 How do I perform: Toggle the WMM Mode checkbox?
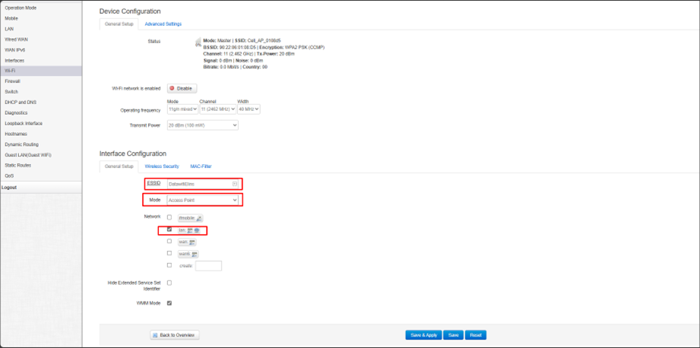click(x=169, y=303)
